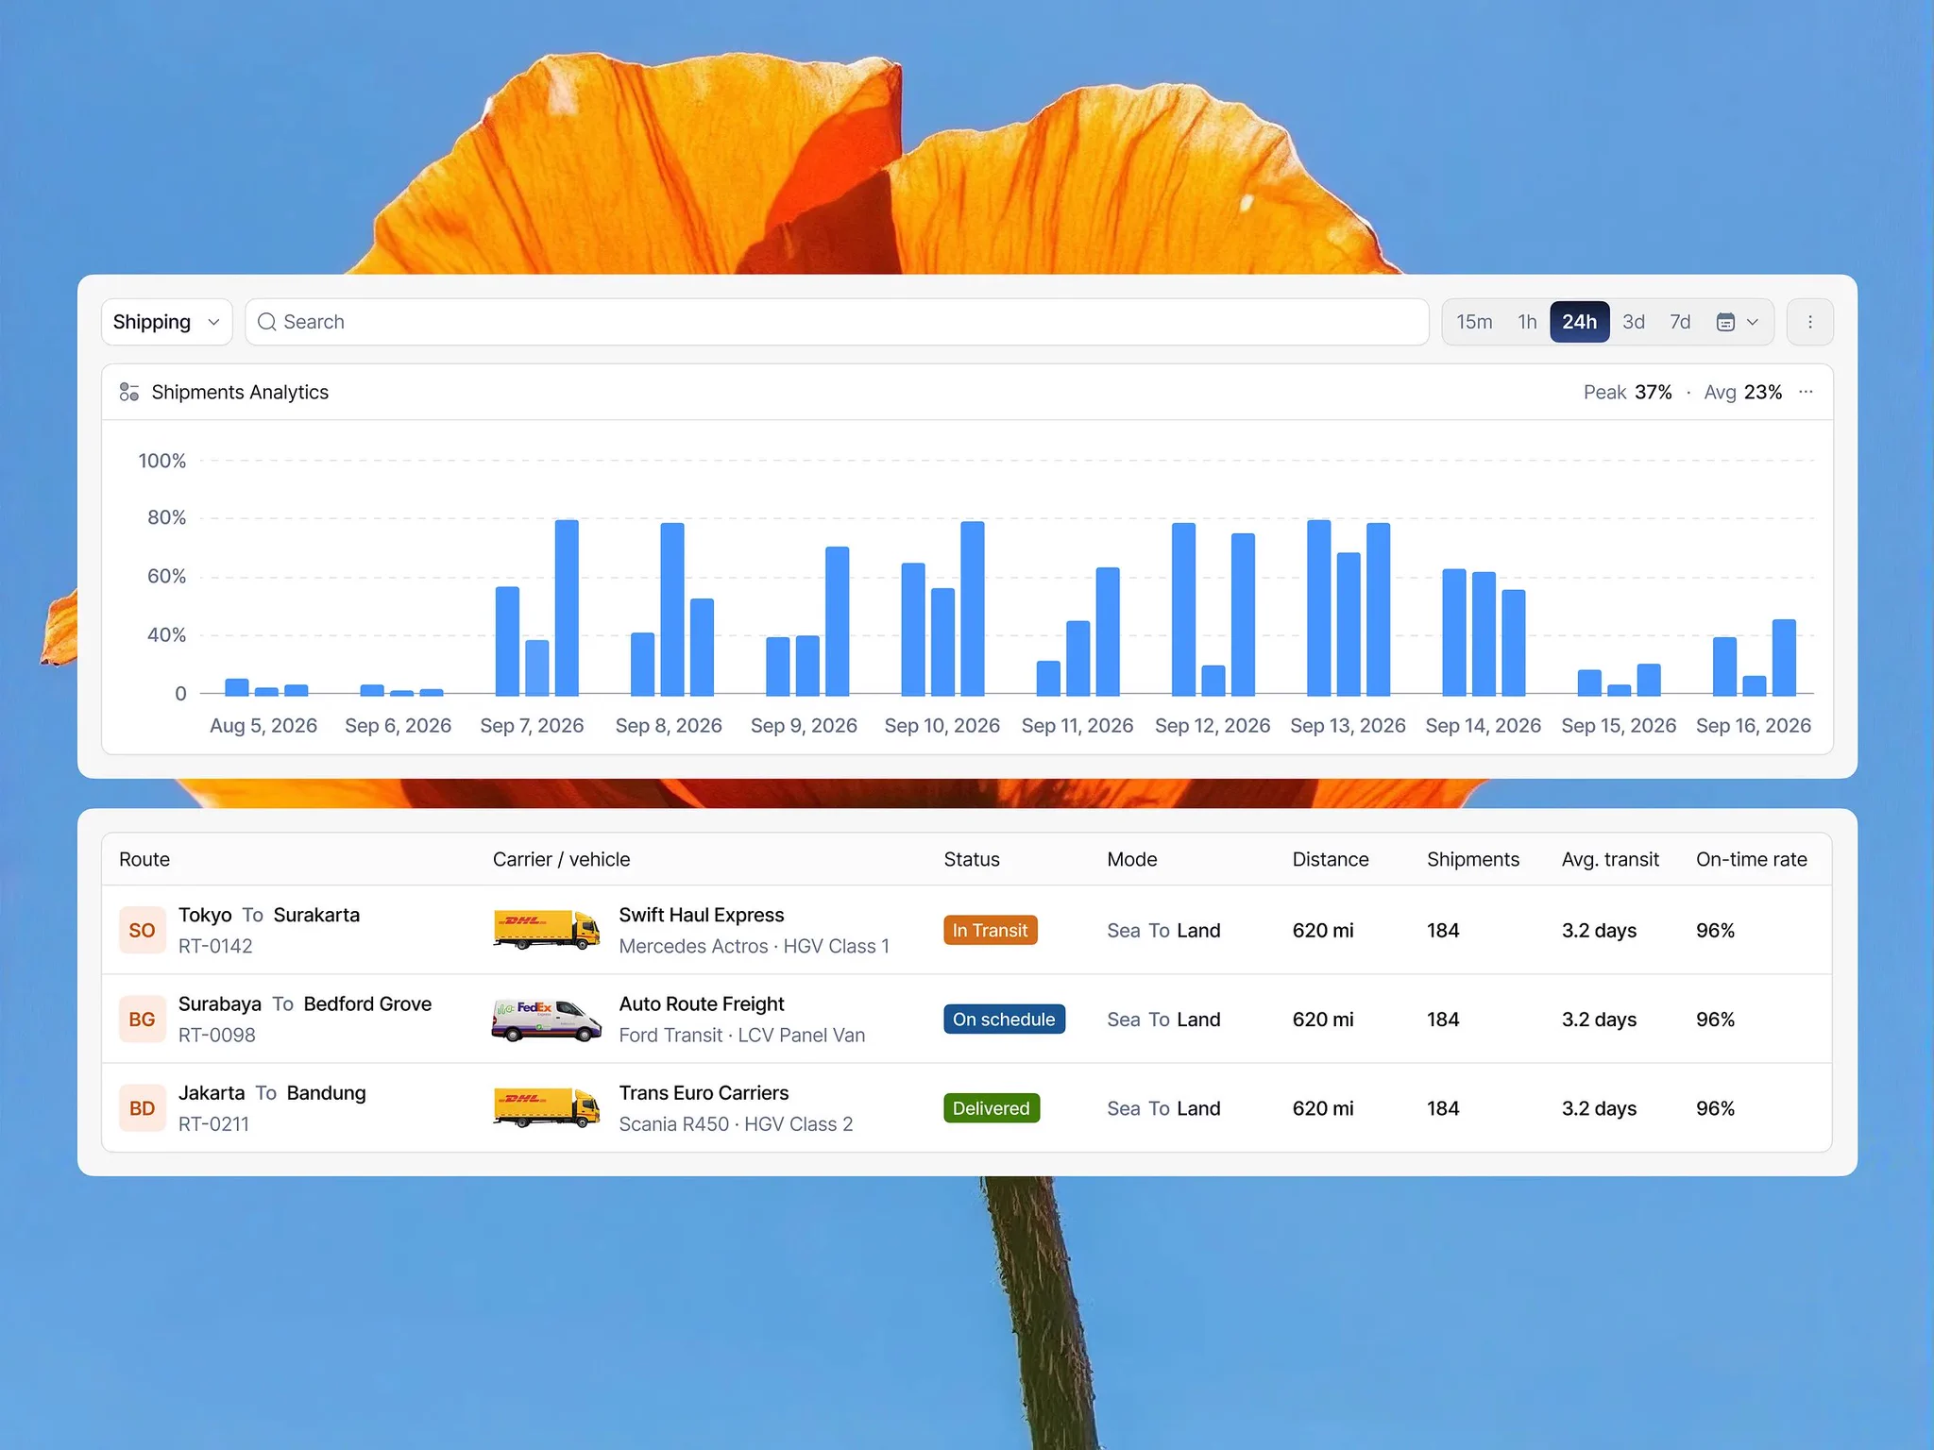Select the 15m time range
Image resolution: width=1934 pixels, height=1450 pixels.
coord(1474,322)
